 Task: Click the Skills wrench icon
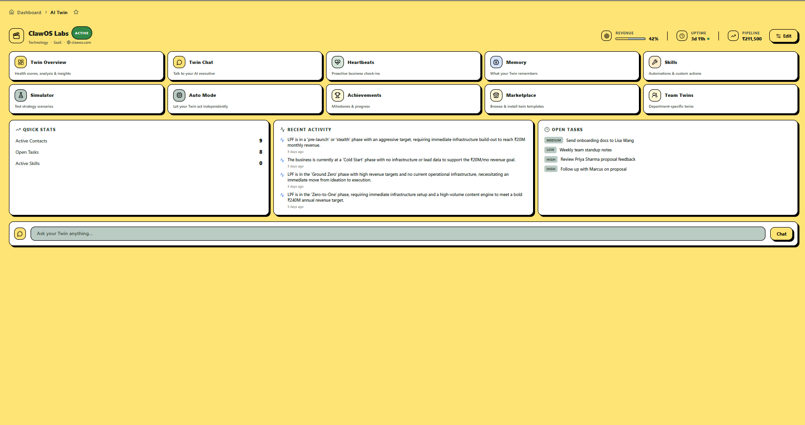tap(655, 62)
